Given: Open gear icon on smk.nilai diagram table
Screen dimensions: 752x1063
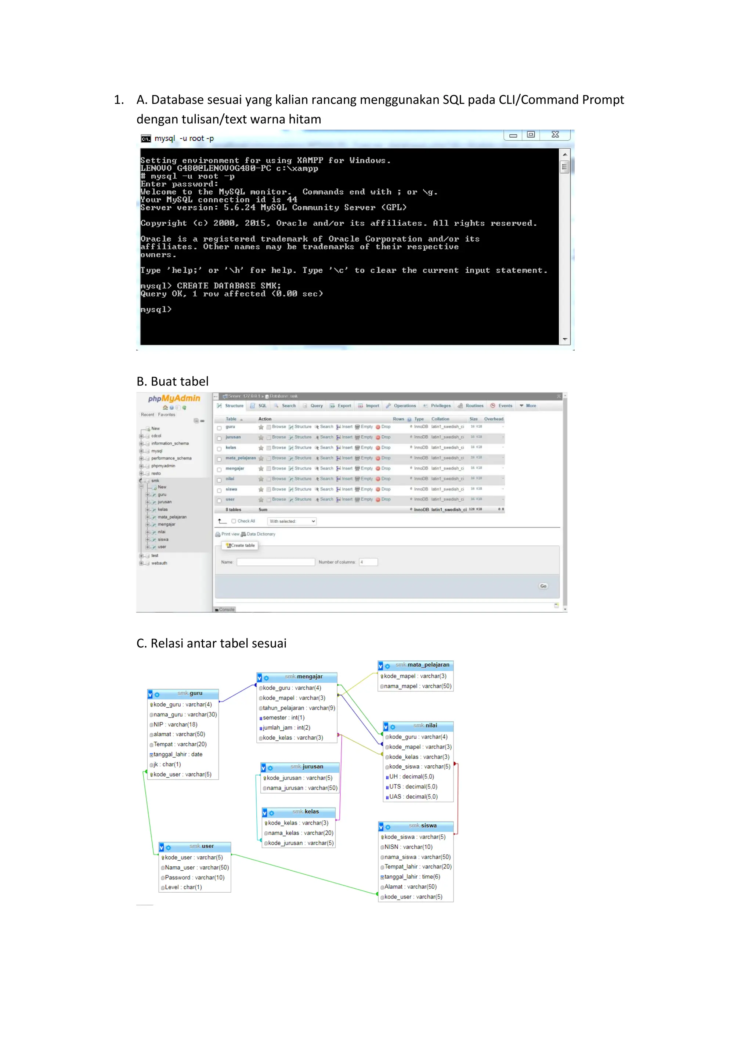Looking at the screenshot, I should tap(393, 727).
